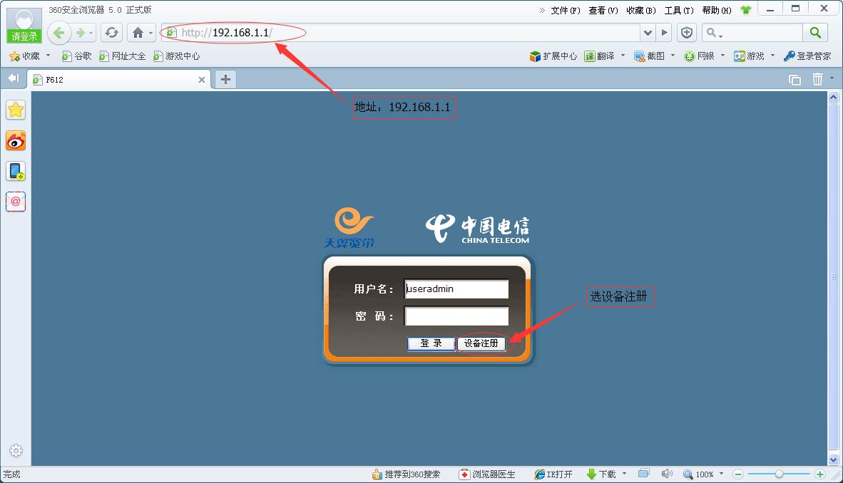This screenshot has height=483, width=843.
Task: Expand the 收藏 bookmarks dropdown arrow
Action: pos(48,56)
